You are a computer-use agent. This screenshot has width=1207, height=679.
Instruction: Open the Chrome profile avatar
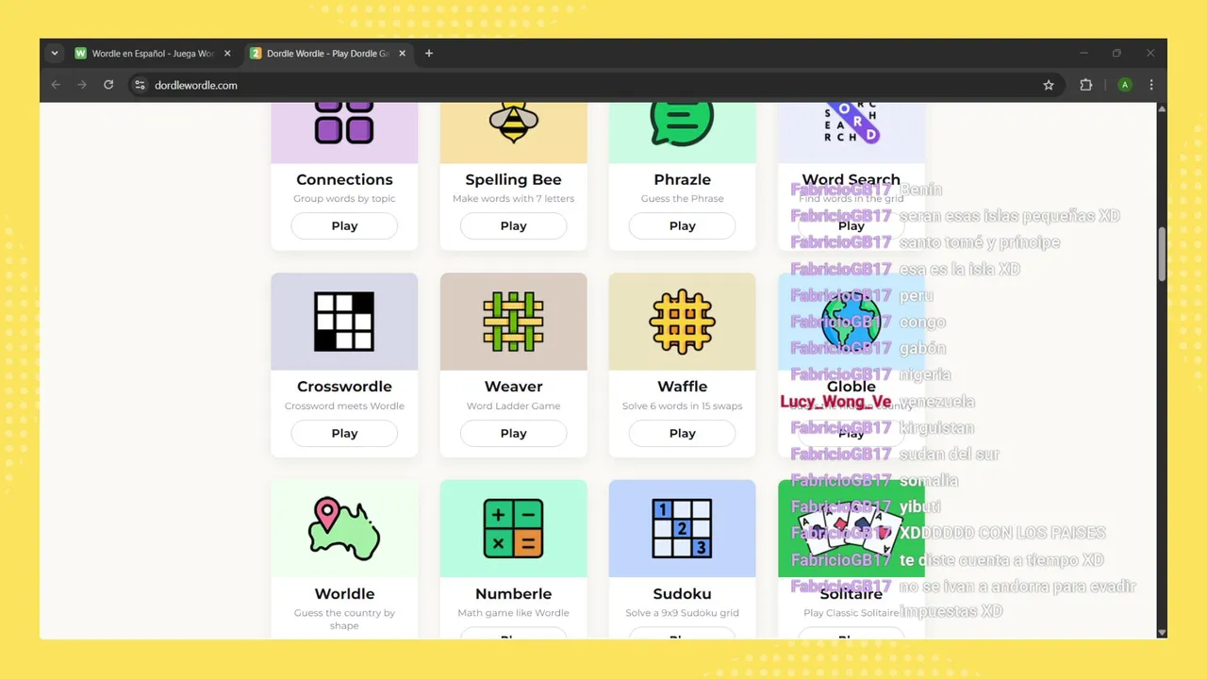click(1124, 85)
